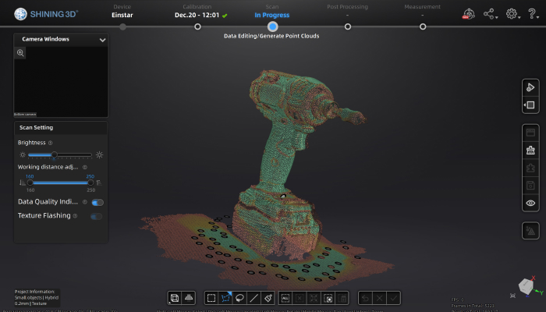Screen dimensions: 546x312
Task: Pick the line selection tool
Action: coord(254,298)
